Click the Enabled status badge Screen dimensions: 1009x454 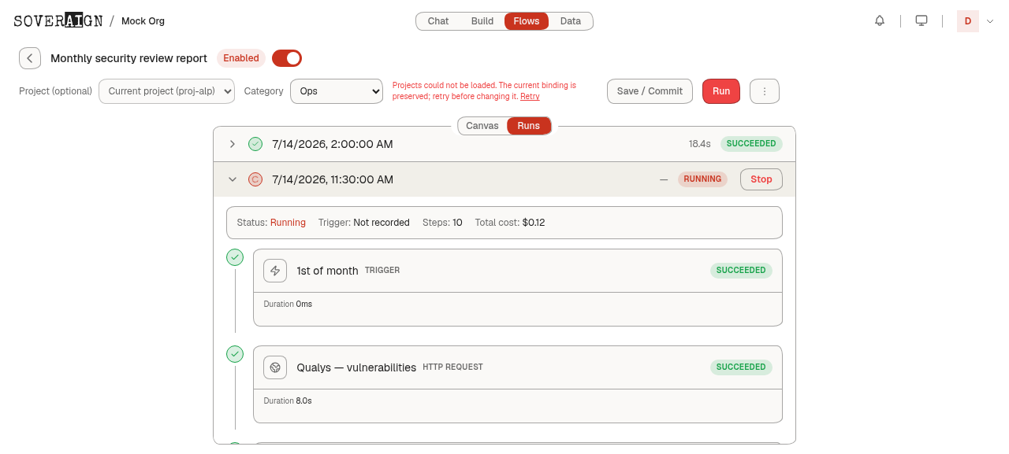tap(241, 58)
